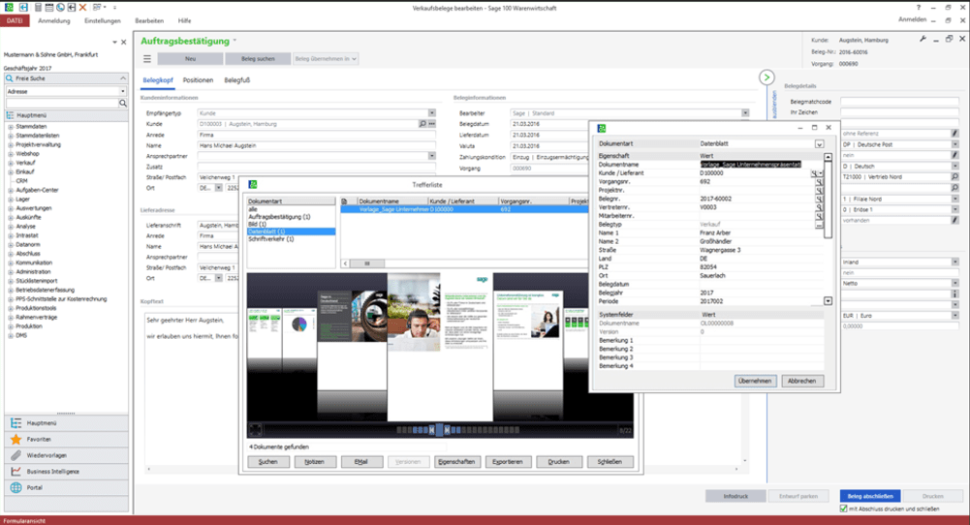The height and width of the screenshot is (525, 970).
Task: Click the blue arrow icon beside the app logo
Action: (x=23, y=8)
